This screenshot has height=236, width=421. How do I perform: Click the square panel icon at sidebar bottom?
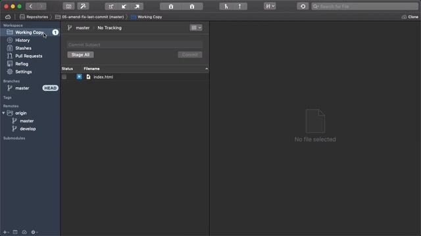coord(15,232)
